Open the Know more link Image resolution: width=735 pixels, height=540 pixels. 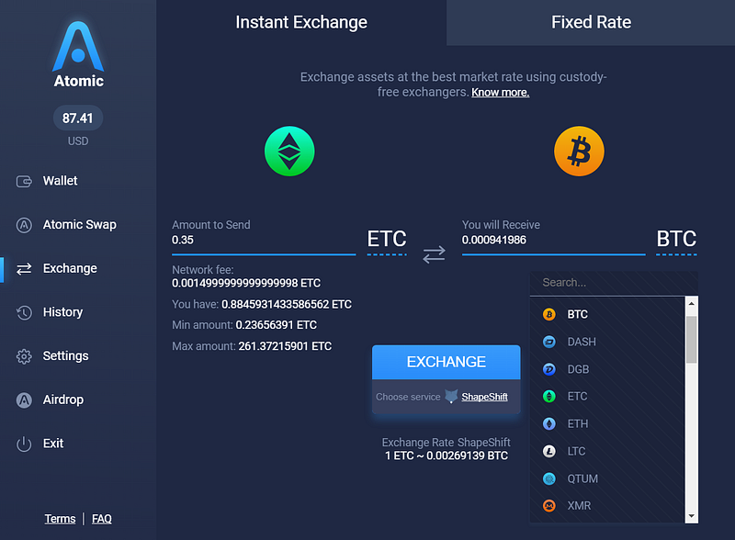coord(500,93)
